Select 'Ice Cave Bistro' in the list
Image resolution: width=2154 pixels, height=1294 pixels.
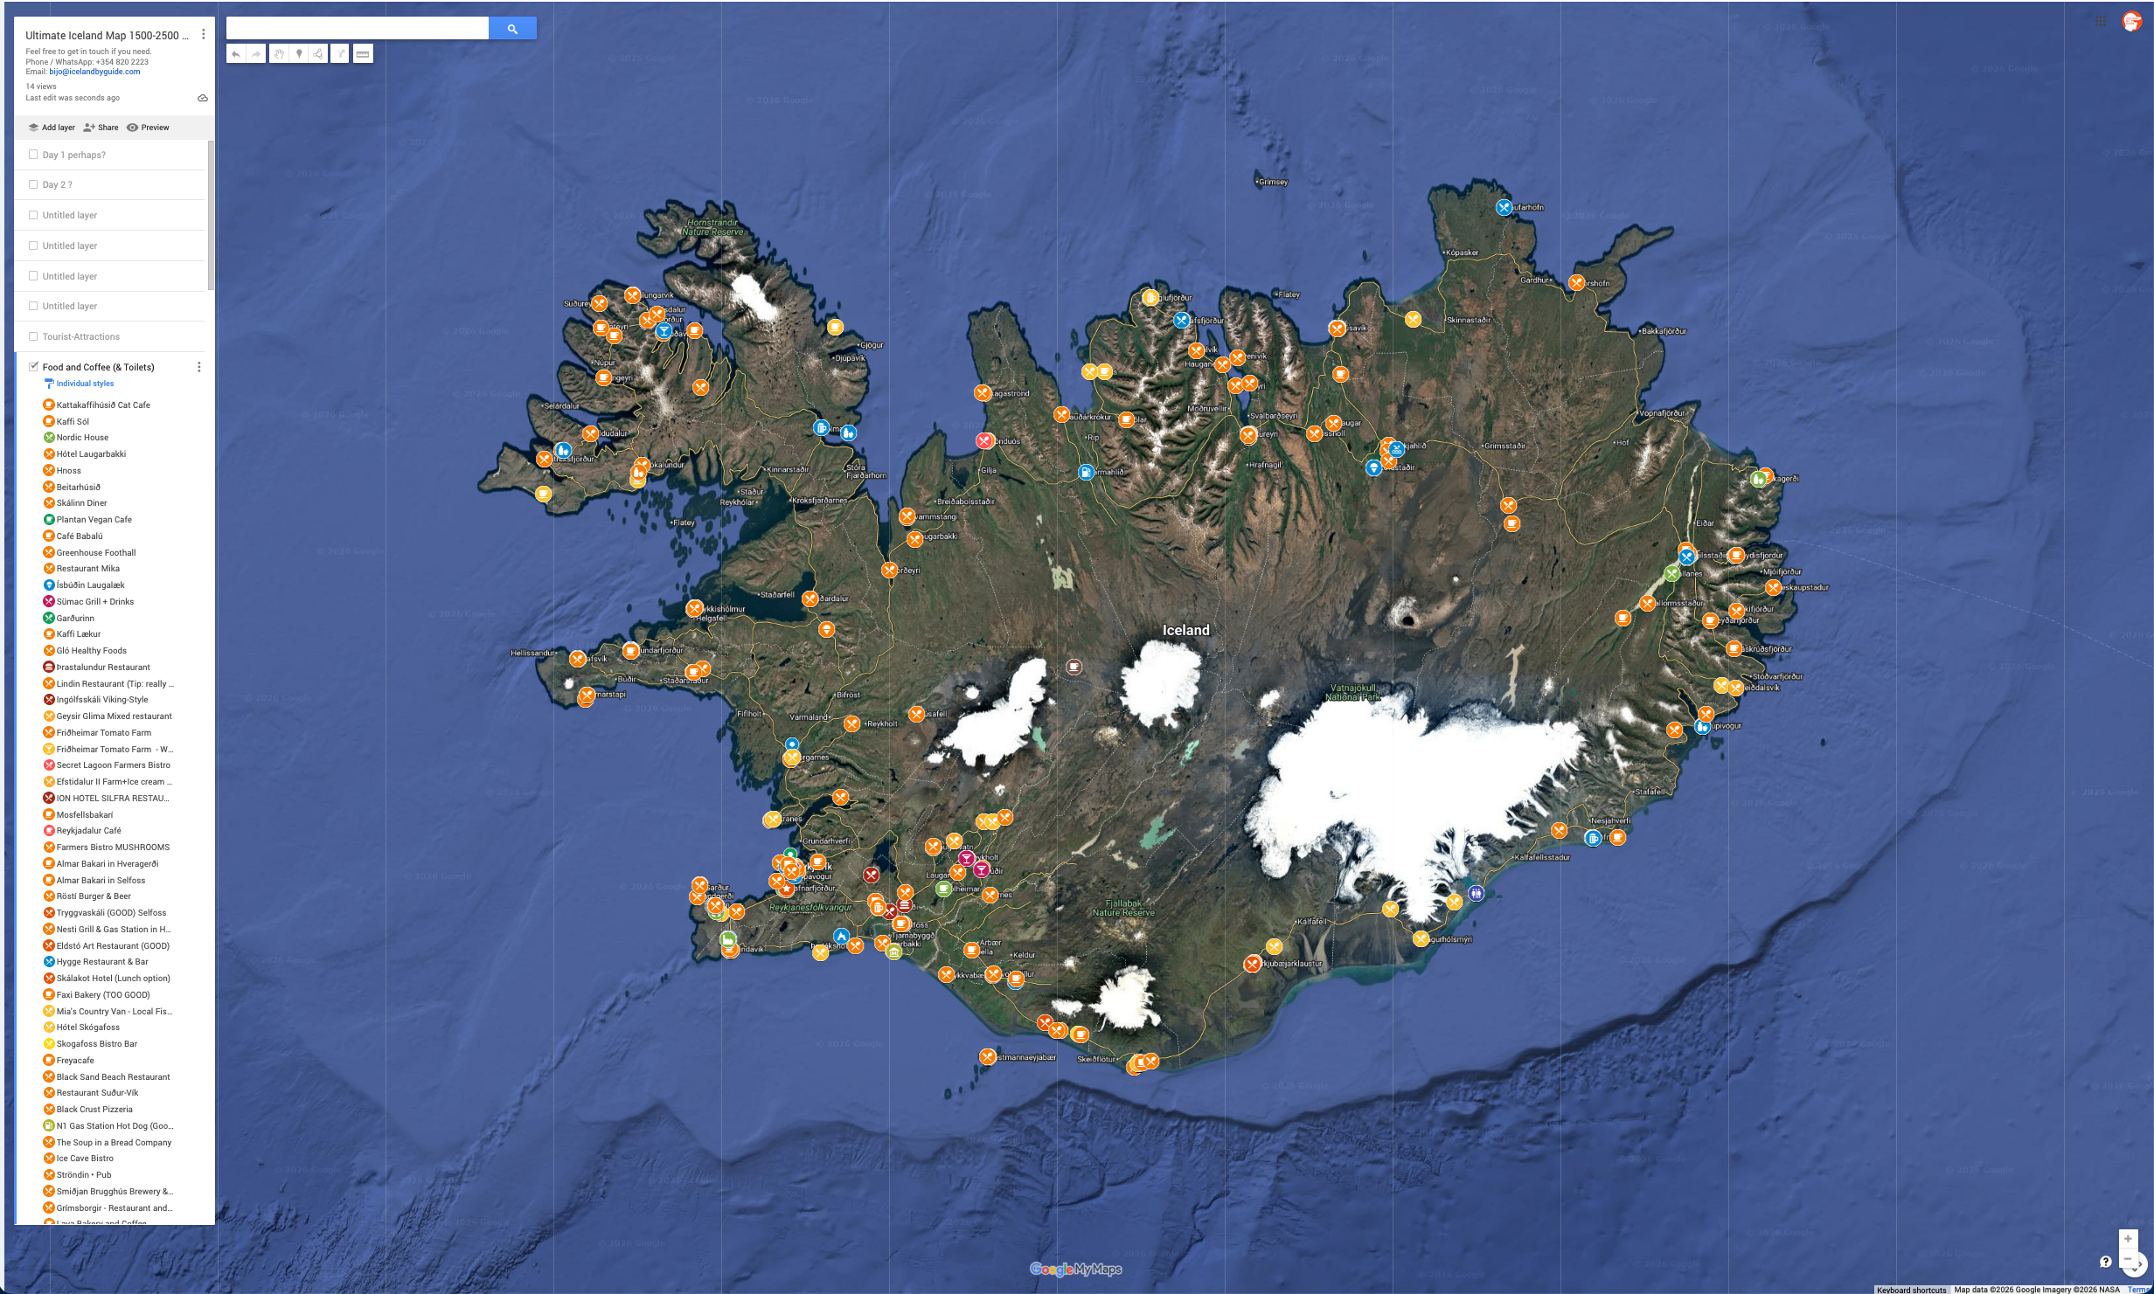coord(85,1159)
